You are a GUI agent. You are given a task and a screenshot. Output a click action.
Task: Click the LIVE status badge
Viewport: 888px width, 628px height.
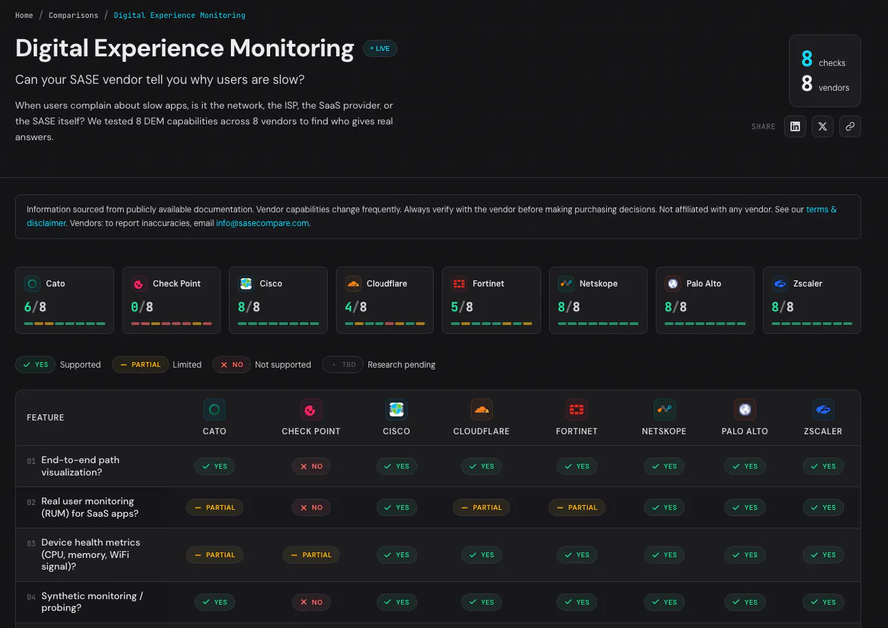[x=380, y=49]
